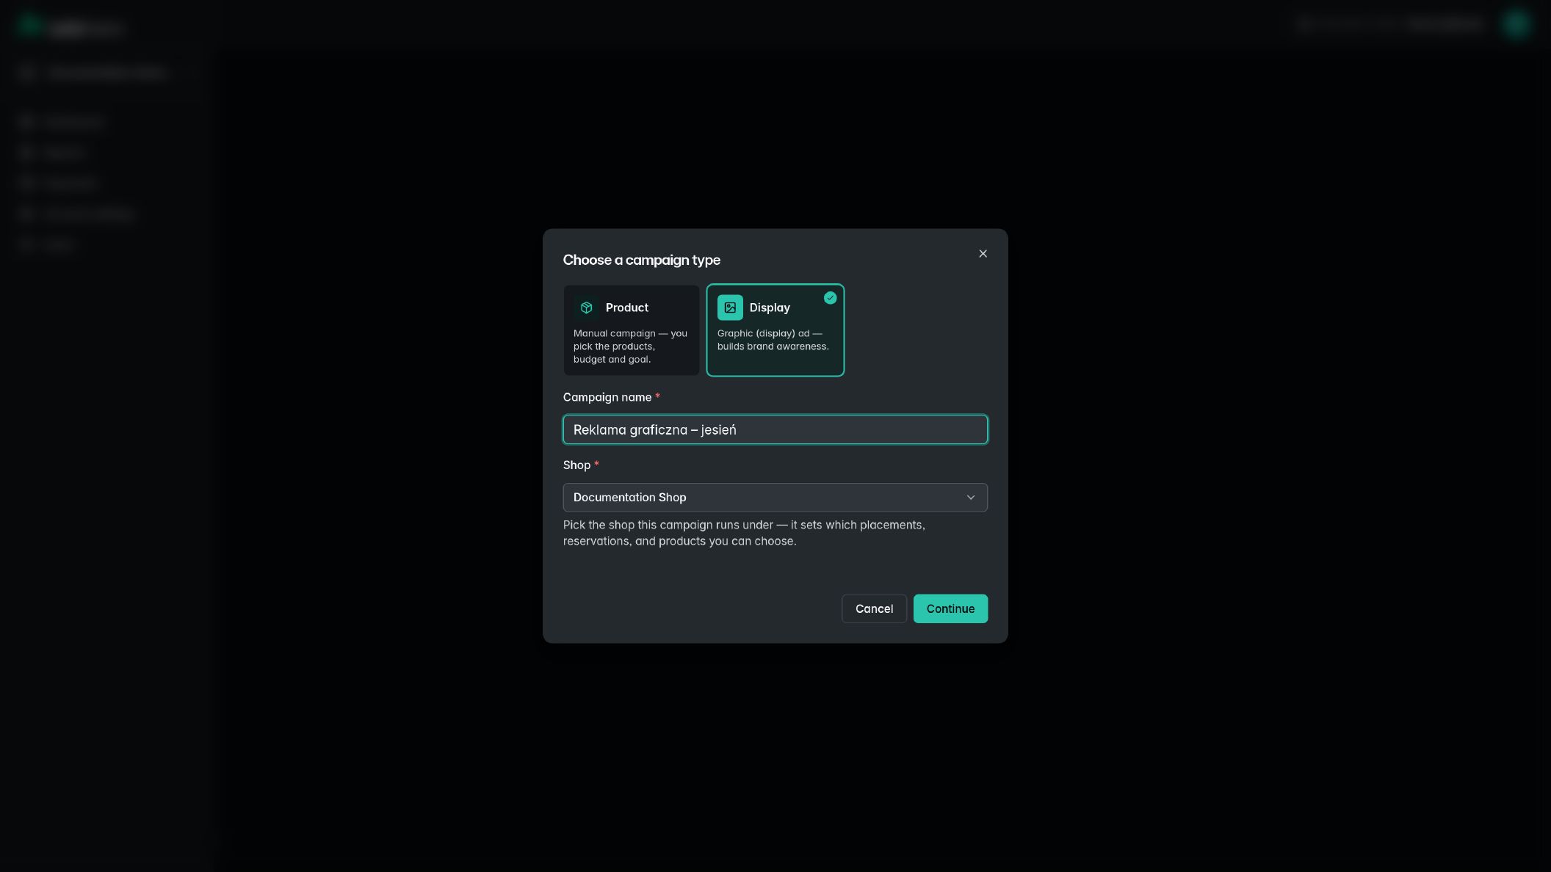The image size is (1551, 872).
Task: Click the blurred green logo in top-left corner
Action: tap(29, 26)
